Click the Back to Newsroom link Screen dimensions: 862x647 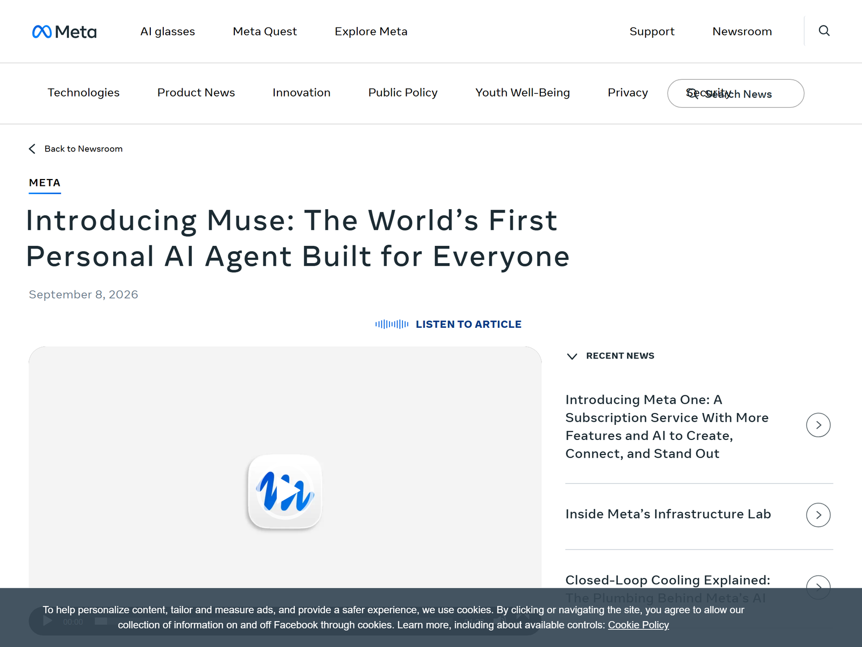coord(84,149)
